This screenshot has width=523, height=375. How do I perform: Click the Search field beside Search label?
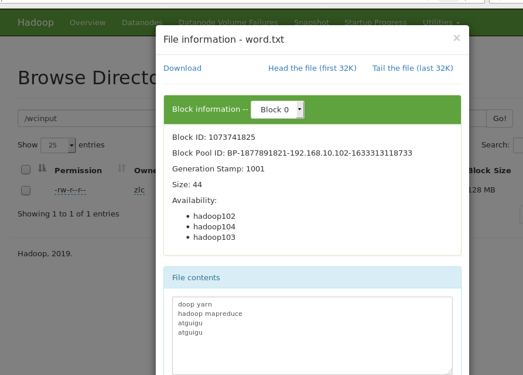(x=518, y=145)
